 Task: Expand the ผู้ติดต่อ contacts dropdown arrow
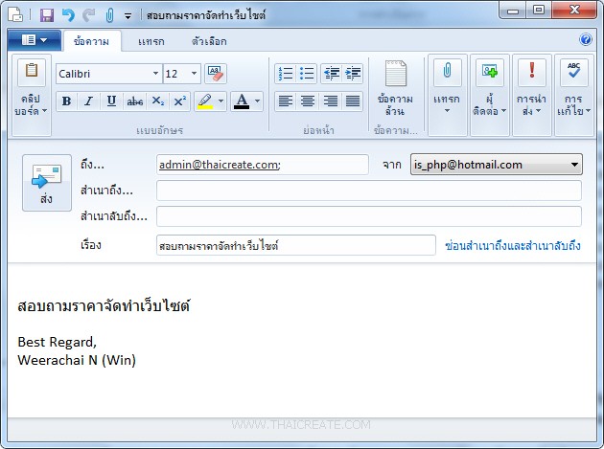point(503,111)
